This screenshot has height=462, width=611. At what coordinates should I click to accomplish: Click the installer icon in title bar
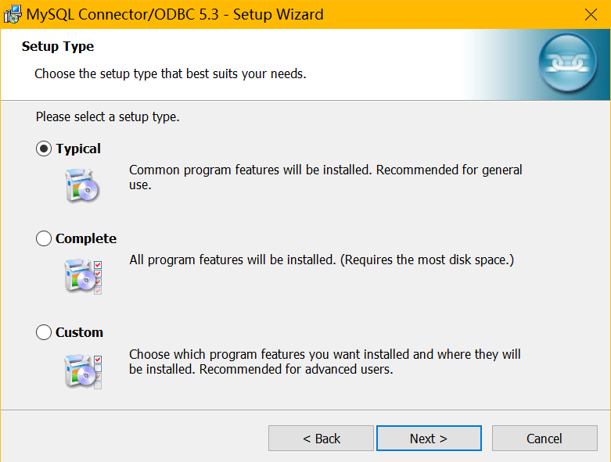tap(12, 14)
